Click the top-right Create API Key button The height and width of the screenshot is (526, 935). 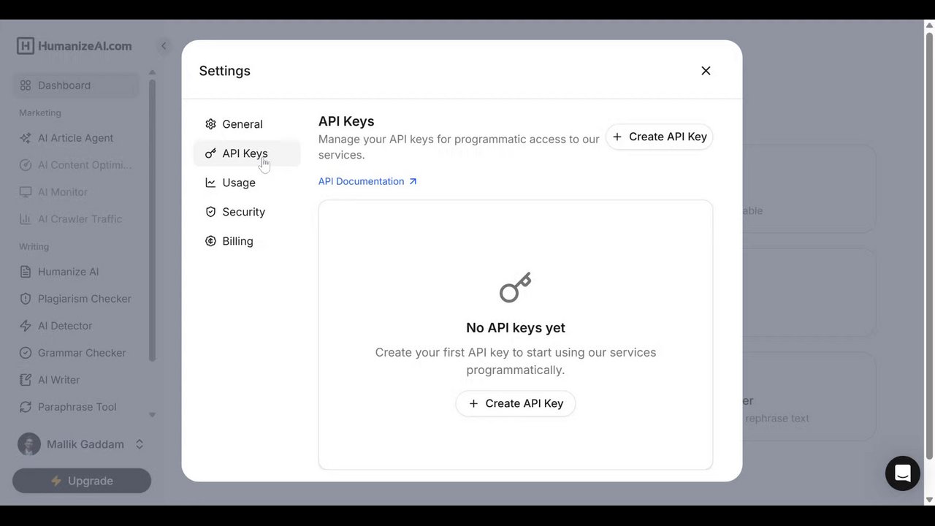click(659, 137)
